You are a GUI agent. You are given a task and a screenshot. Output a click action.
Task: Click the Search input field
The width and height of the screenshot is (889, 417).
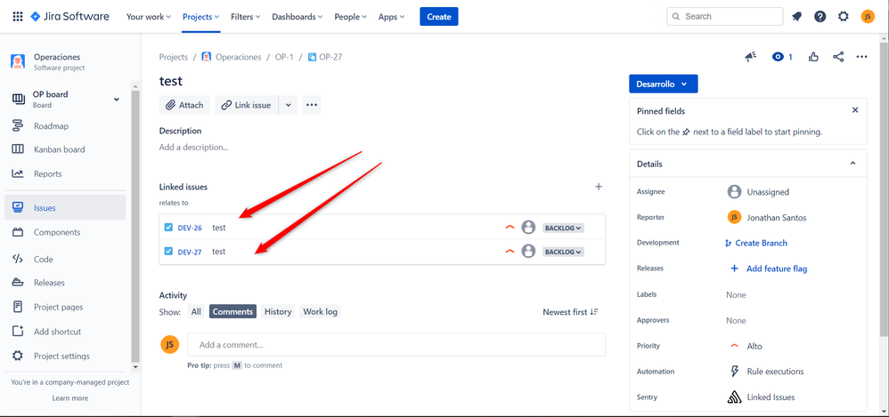click(x=725, y=16)
